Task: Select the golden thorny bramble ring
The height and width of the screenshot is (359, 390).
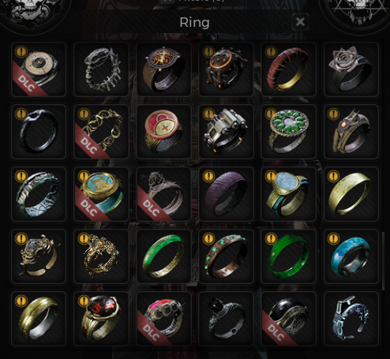Action: point(101,256)
